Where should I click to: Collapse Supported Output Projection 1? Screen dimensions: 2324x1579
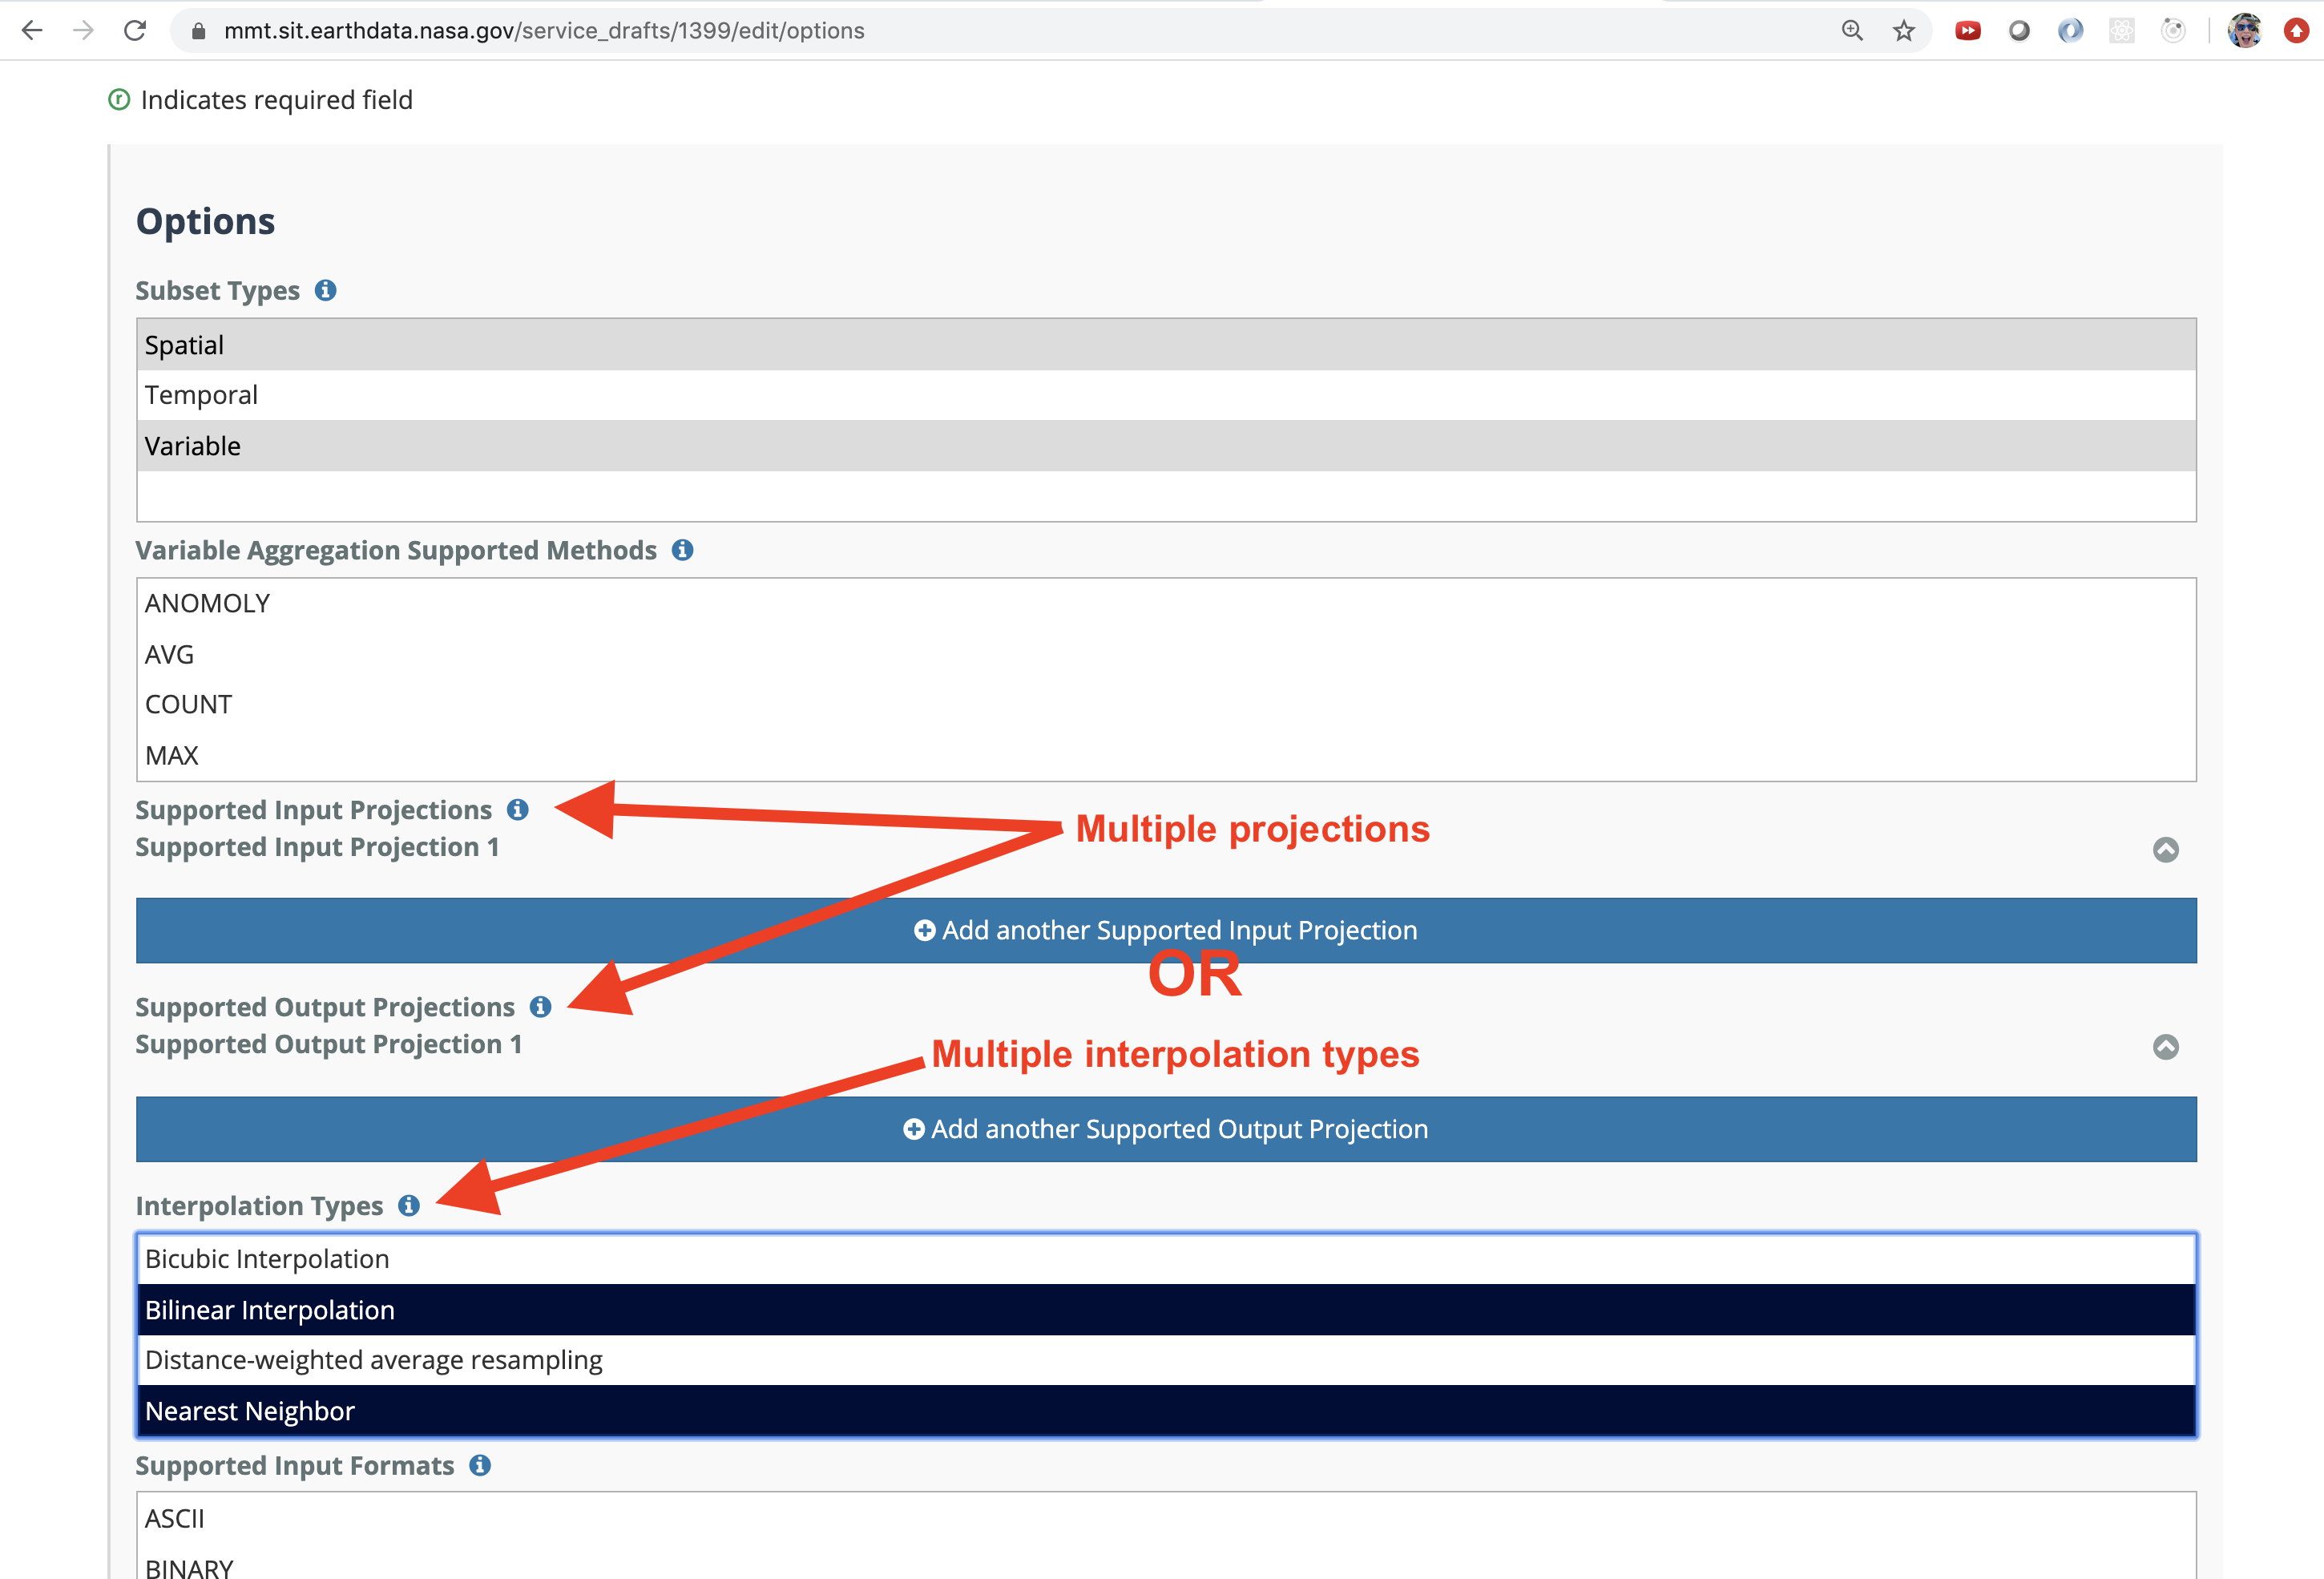[2165, 1047]
